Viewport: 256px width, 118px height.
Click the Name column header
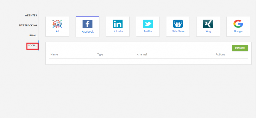click(54, 55)
